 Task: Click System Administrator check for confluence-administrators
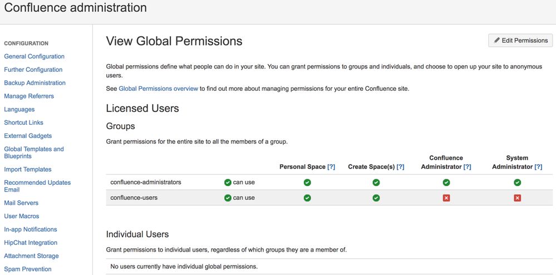pyautogui.click(x=518, y=183)
